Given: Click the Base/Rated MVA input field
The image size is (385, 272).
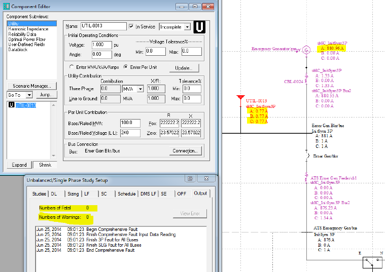Looking at the screenshot, I should tap(131, 123).
